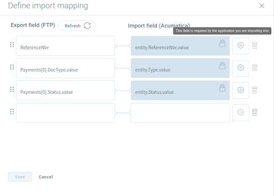This screenshot has height=196, width=274.
Task: Open settings gear for entity.ReferenceNbr.value row
Action: 241,46
